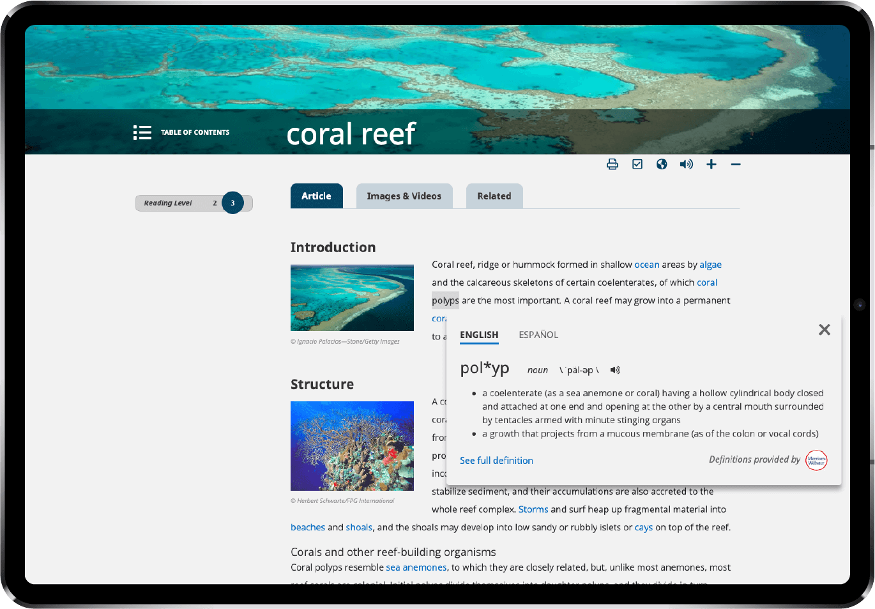This screenshot has height=609, width=875.
Task: Switch the definition to ESPAÑOL
Action: [538, 335]
